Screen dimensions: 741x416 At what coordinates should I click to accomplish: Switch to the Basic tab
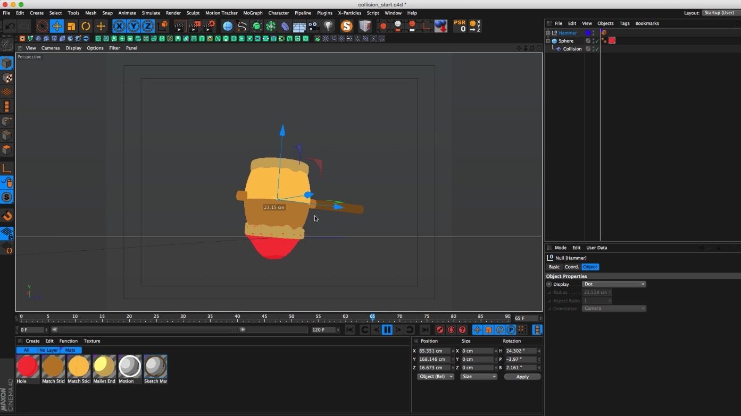(x=554, y=267)
